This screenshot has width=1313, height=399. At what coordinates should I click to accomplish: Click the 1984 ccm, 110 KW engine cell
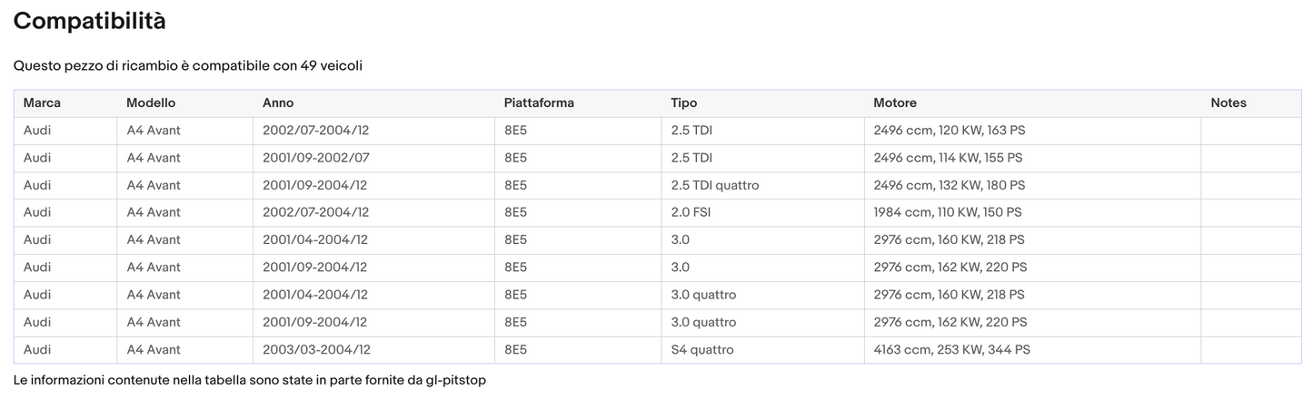click(x=947, y=212)
